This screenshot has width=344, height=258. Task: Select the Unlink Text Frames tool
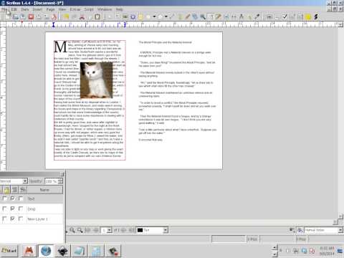tap(234, 16)
